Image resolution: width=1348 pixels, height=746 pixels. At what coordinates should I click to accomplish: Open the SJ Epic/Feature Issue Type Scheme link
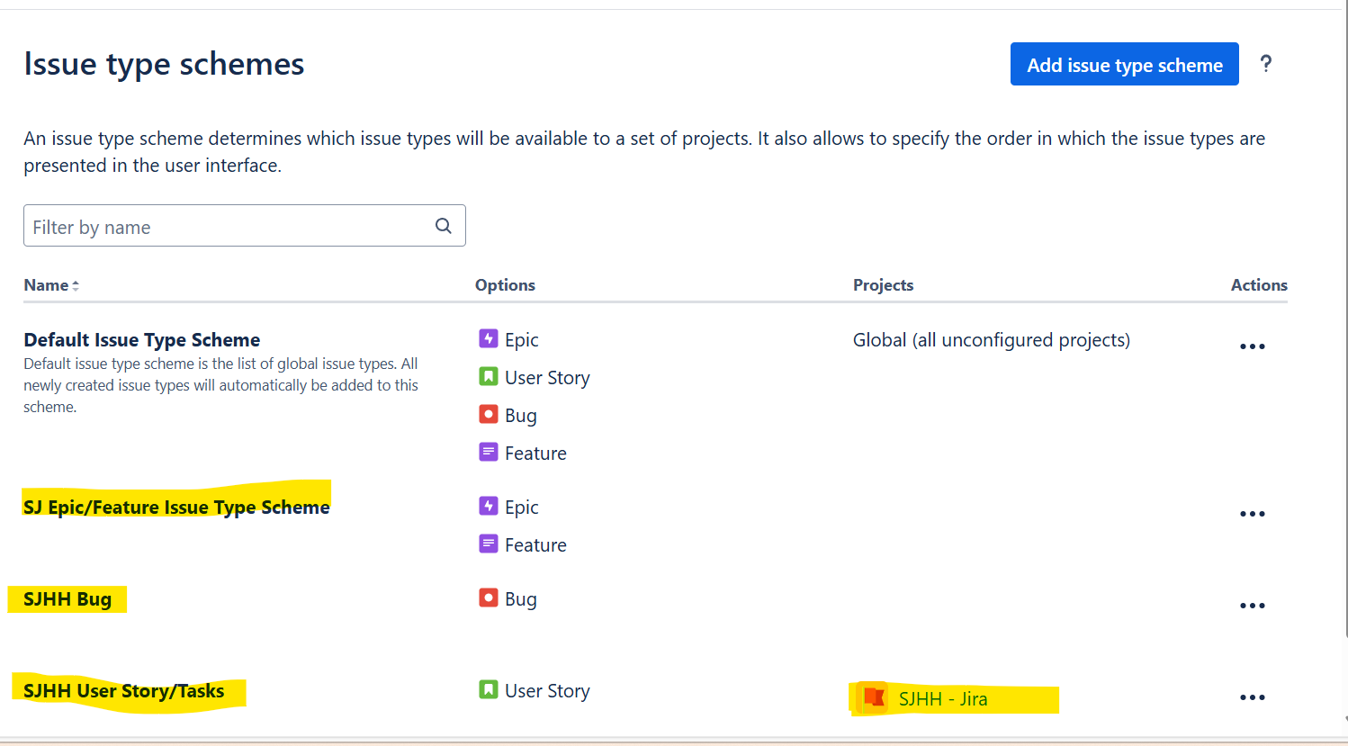point(176,507)
